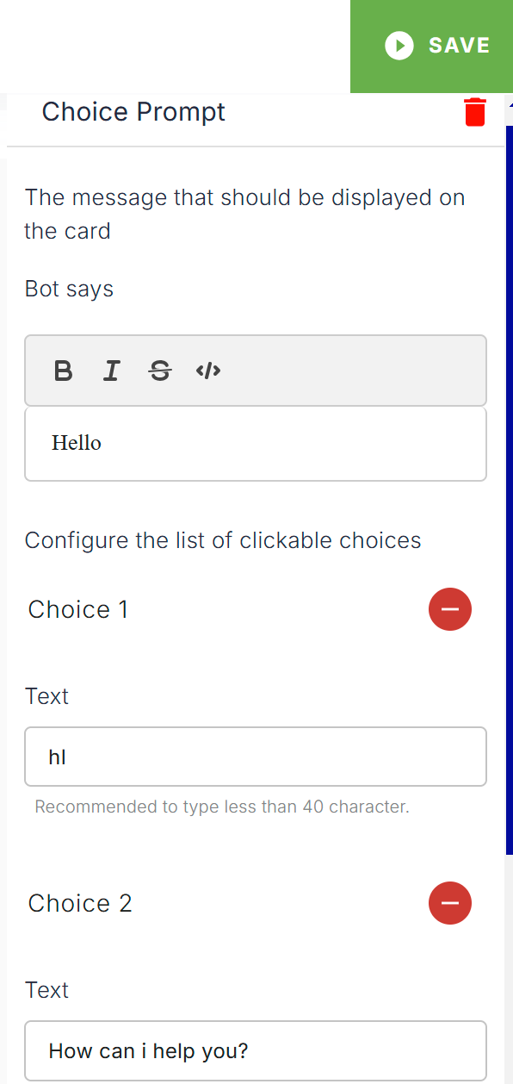Remove Choice 2 with red minus icon

[450, 903]
